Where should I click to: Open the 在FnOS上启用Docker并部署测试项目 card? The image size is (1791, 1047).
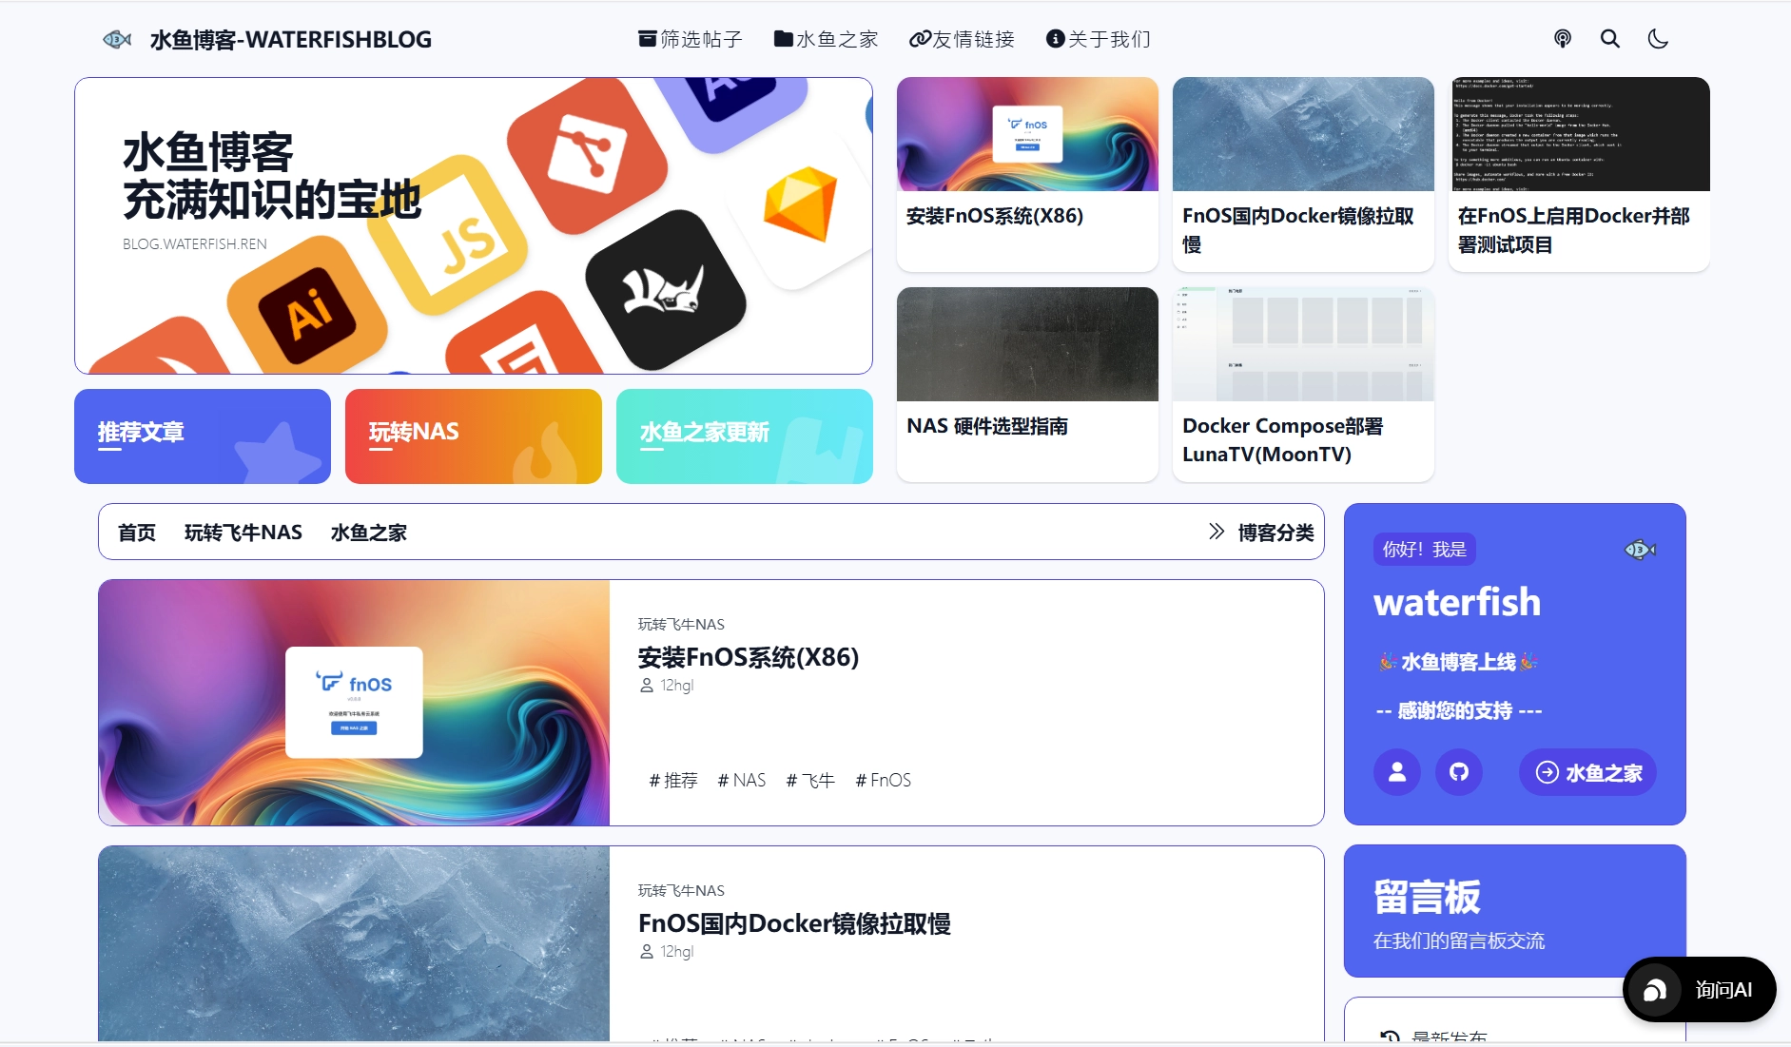pos(1579,175)
